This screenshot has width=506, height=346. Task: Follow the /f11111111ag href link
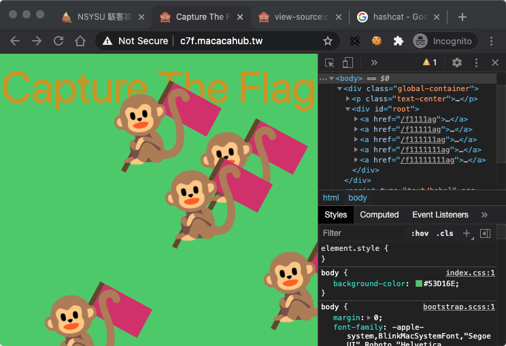427,160
